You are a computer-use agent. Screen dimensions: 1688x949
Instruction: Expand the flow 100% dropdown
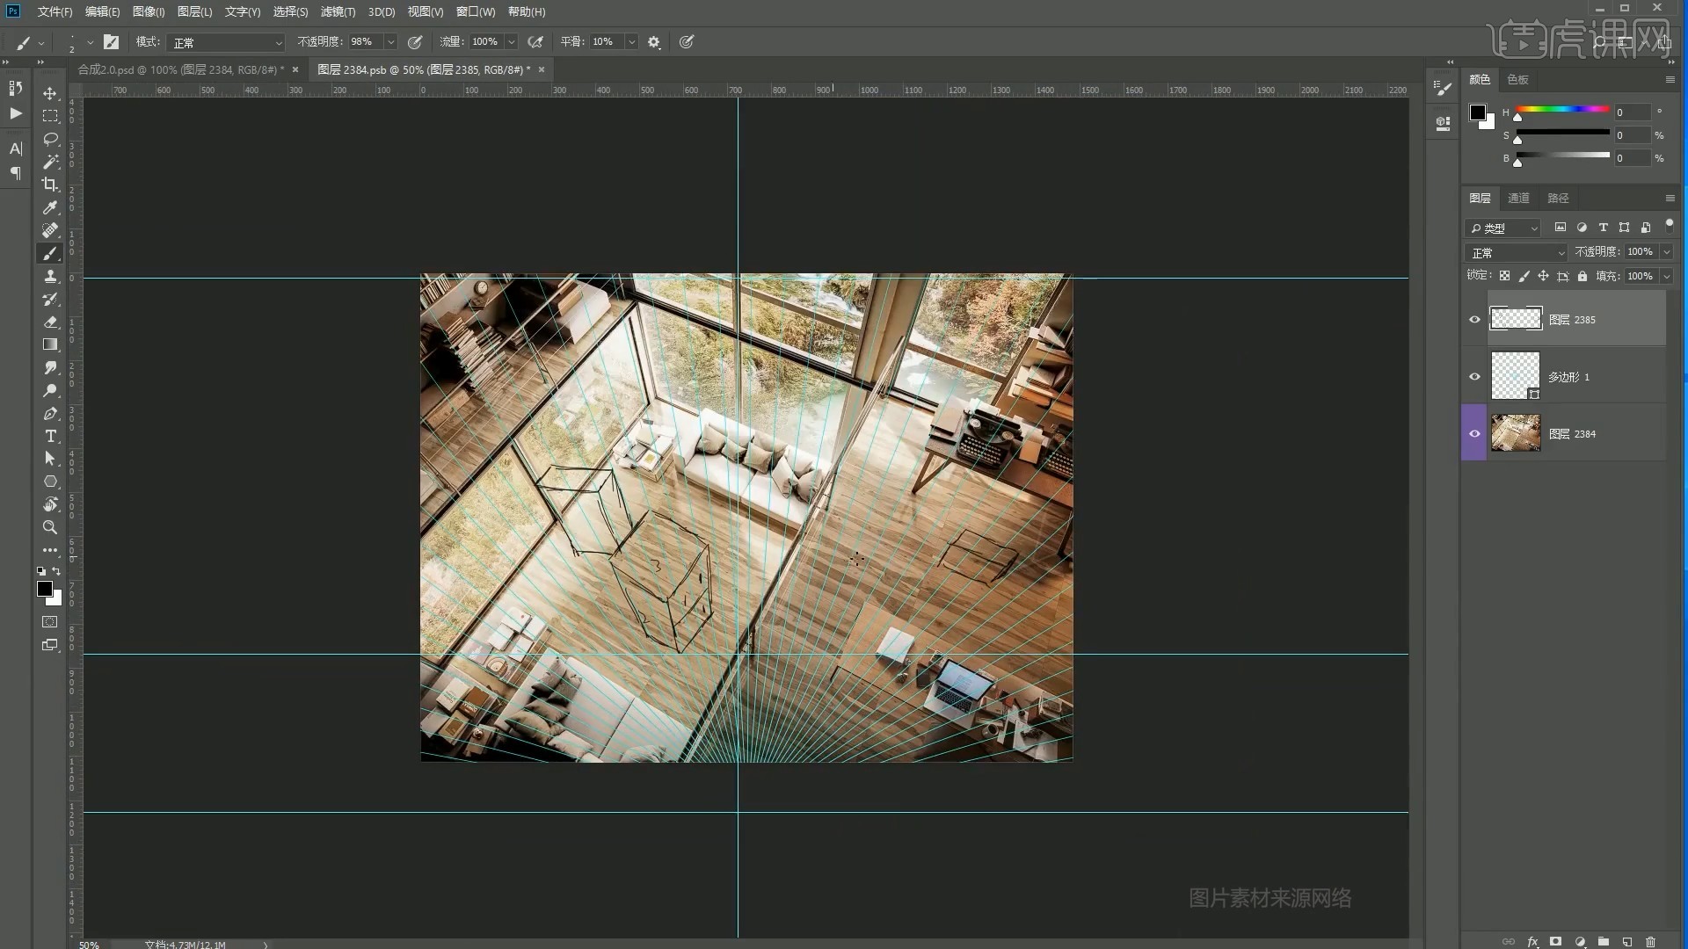511,42
